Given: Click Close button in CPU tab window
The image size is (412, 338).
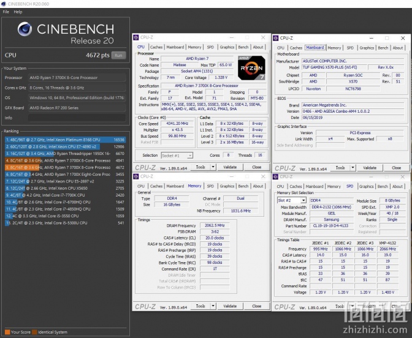Looking at the screenshot, I should (x=257, y=167).
